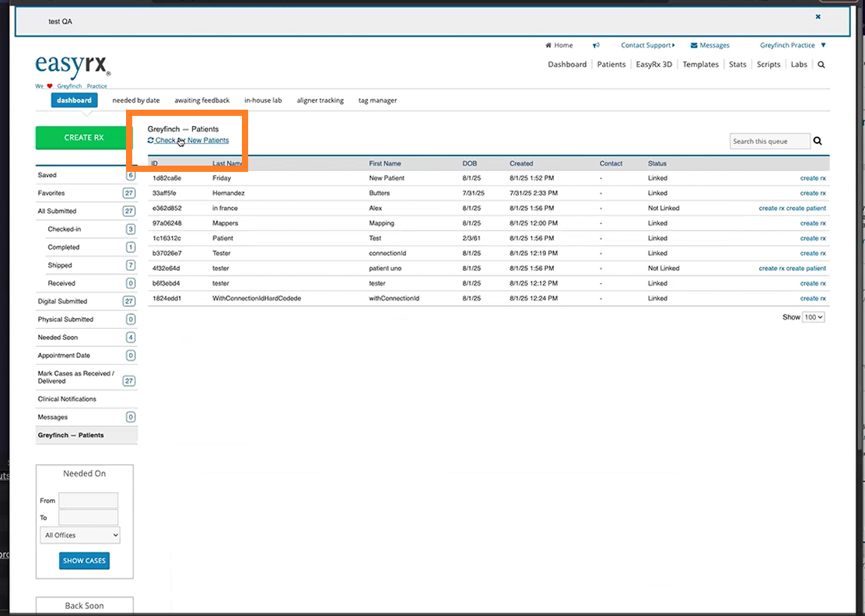Click the Check for New Patients link

tap(188, 140)
